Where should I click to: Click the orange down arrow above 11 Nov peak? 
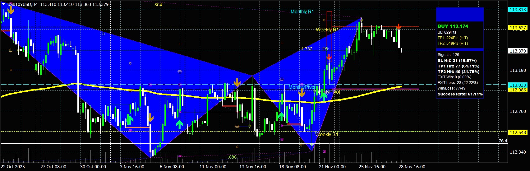237,82
